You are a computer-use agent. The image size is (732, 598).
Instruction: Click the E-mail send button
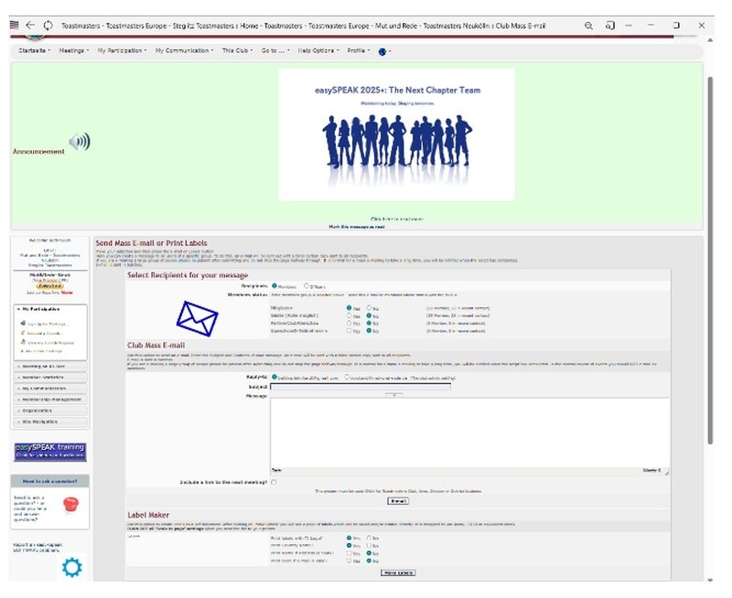coord(398,501)
